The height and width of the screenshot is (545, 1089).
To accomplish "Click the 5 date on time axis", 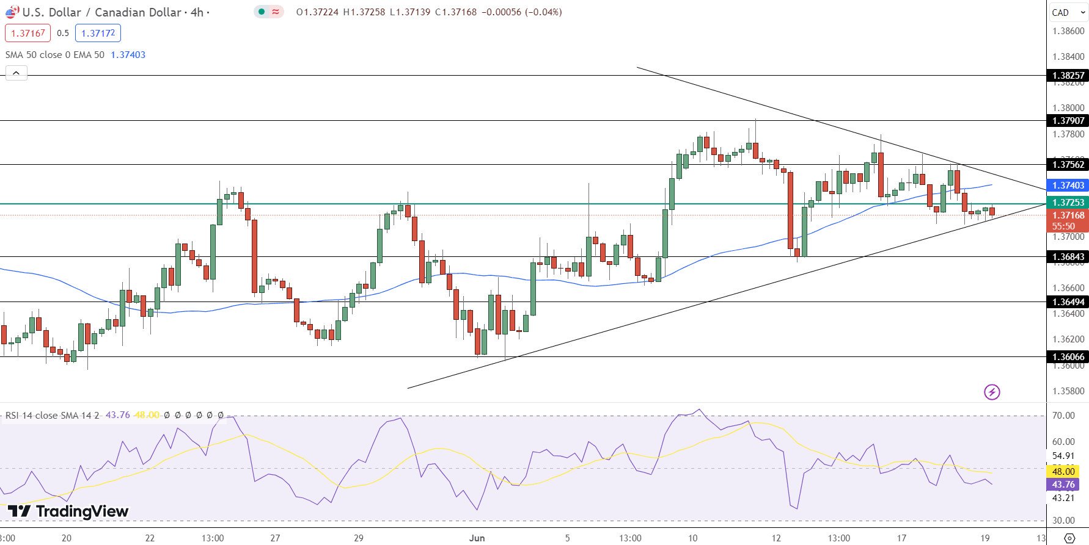I will click(568, 538).
